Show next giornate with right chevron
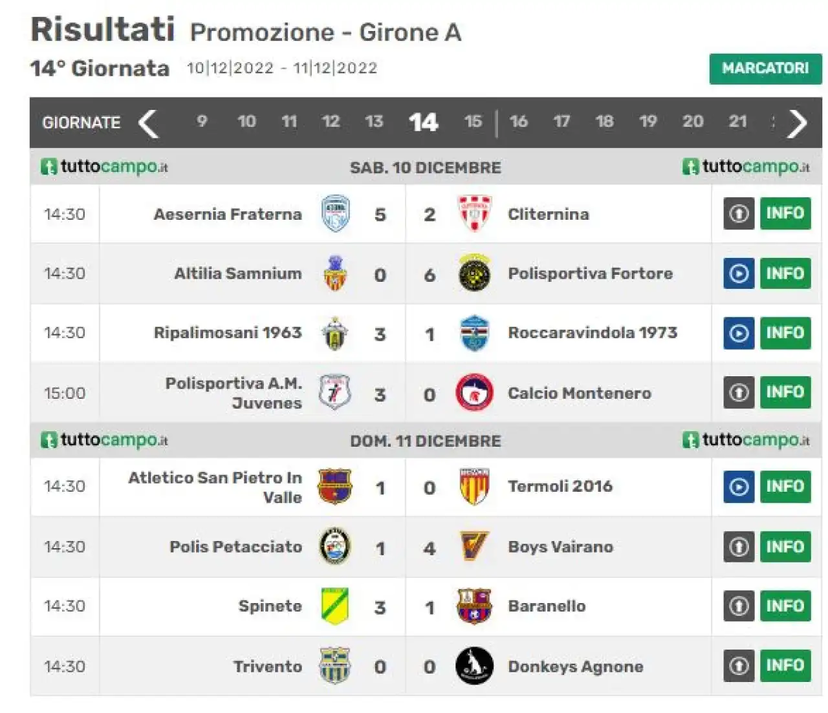 pyautogui.click(x=797, y=123)
